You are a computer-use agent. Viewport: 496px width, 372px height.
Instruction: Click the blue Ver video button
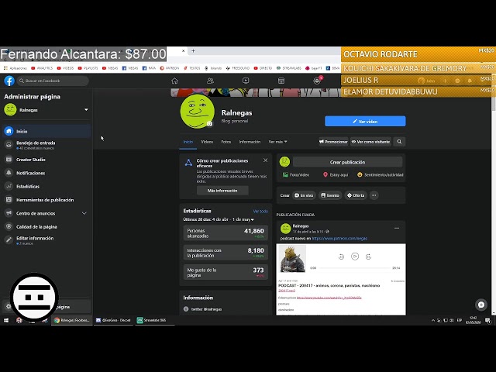click(x=365, y=121)
